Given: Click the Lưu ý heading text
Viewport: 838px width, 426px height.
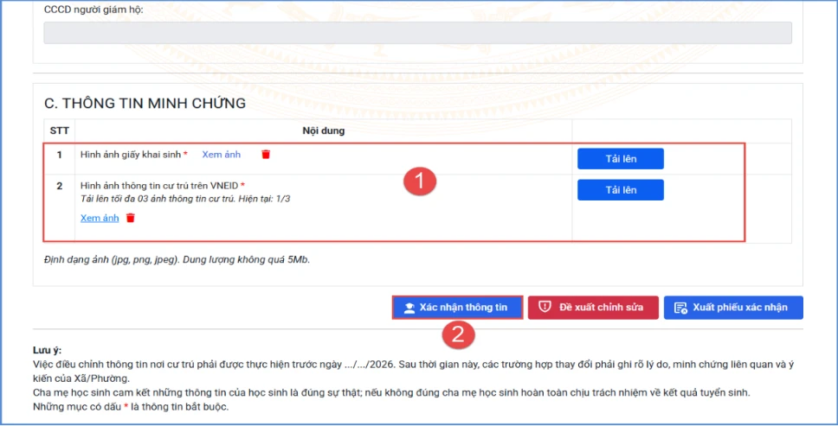Looking at the screenshot, I should pos(45,353).
